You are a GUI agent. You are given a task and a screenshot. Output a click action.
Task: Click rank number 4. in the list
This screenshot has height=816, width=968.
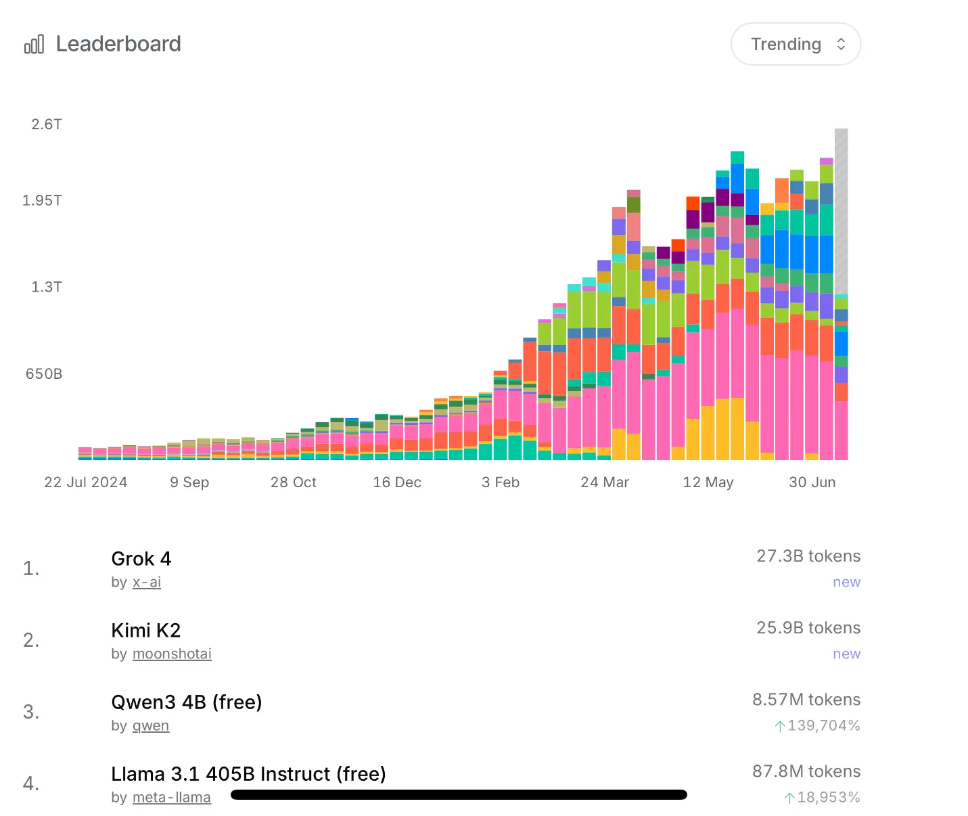(31, 784)
